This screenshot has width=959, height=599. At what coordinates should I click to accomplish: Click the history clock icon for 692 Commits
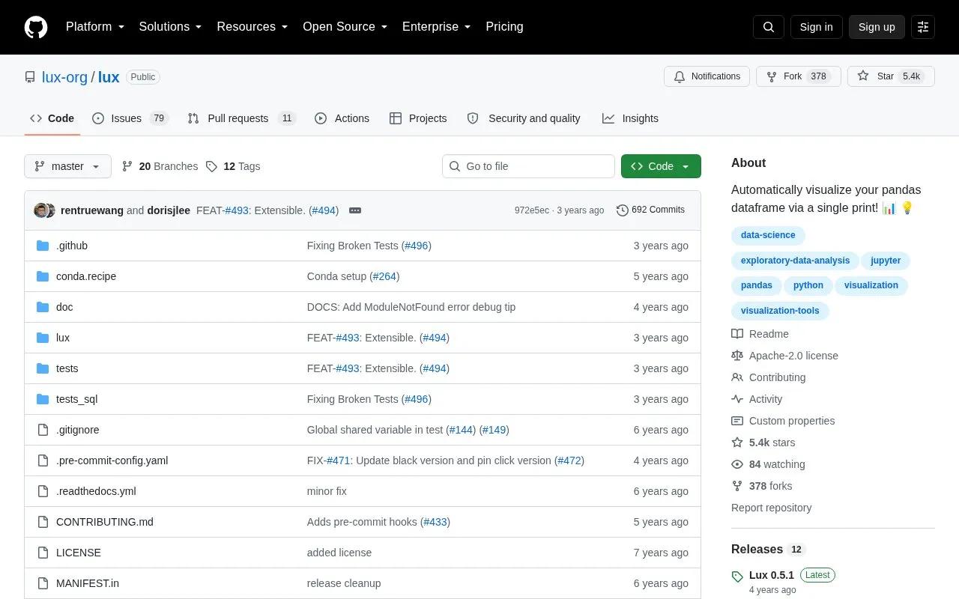[x=622, y=210]
